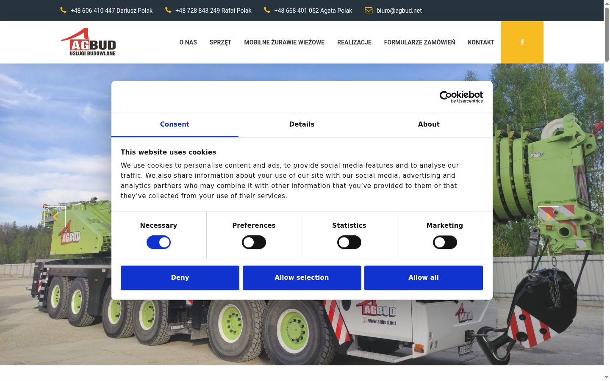The height and width of the screenshot is (381, 610).
Task: Switch to the Details tab
Action: (x=302, y=124)
